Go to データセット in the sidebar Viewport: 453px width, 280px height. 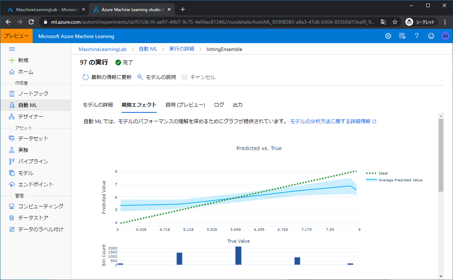(33, 138)
